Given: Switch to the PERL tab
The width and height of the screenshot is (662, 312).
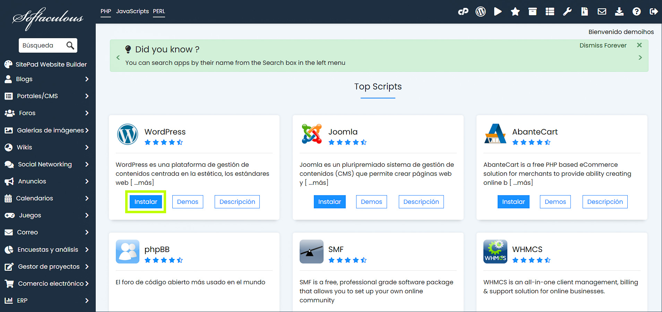Looking at the screenshot, I should 159,11.
